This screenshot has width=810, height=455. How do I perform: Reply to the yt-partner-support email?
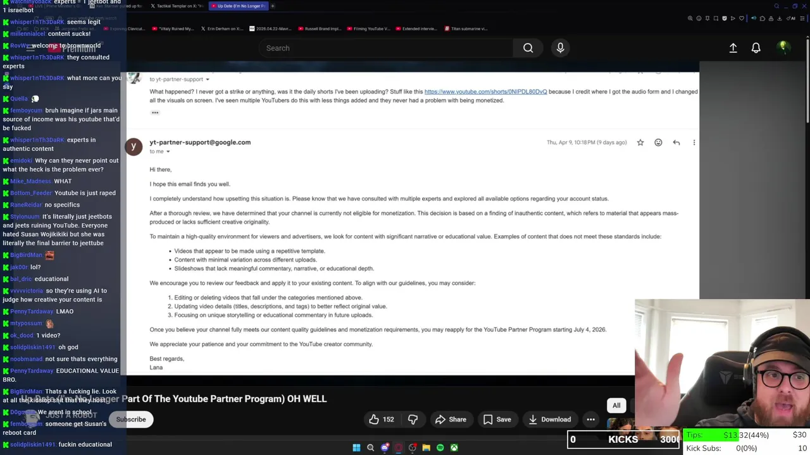(676, 143)
